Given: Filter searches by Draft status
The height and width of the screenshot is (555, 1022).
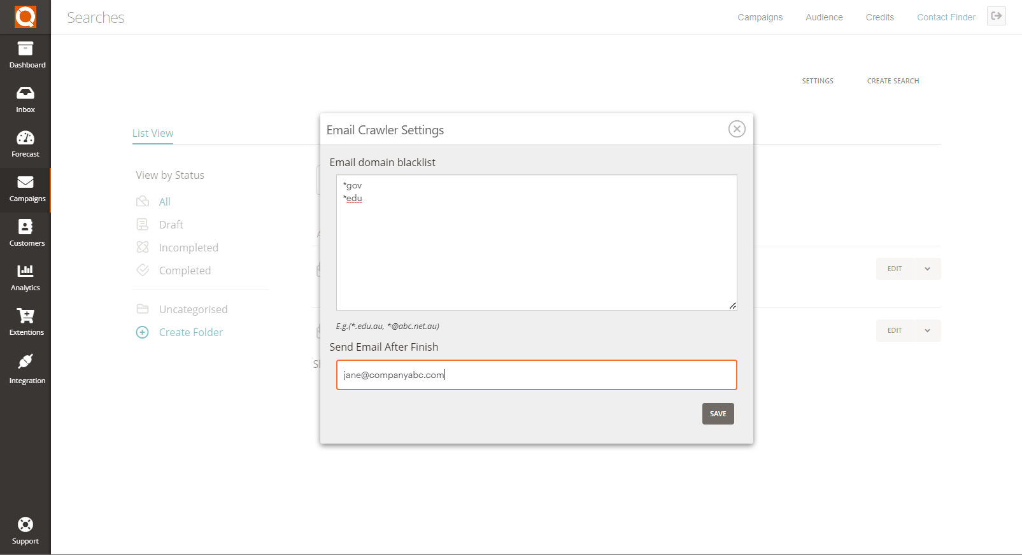Looking at the screenshot, I should [171, 225].
